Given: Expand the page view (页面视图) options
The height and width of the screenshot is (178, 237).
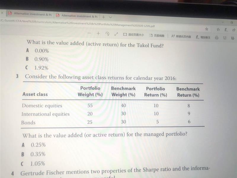Looking at the screenshot, I should pos(157,36).
